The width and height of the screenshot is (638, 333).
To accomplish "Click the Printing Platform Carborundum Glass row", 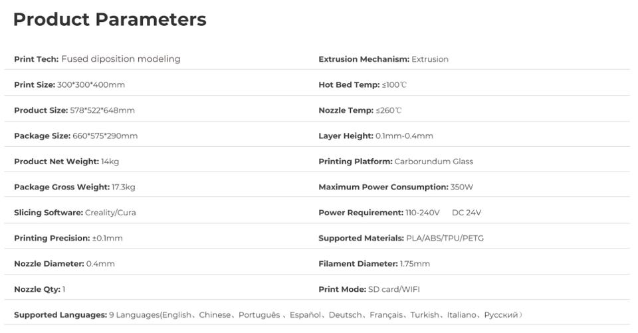I will (x=395, y=162).
